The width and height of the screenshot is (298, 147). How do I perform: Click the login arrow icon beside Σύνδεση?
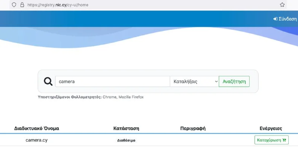275,19
